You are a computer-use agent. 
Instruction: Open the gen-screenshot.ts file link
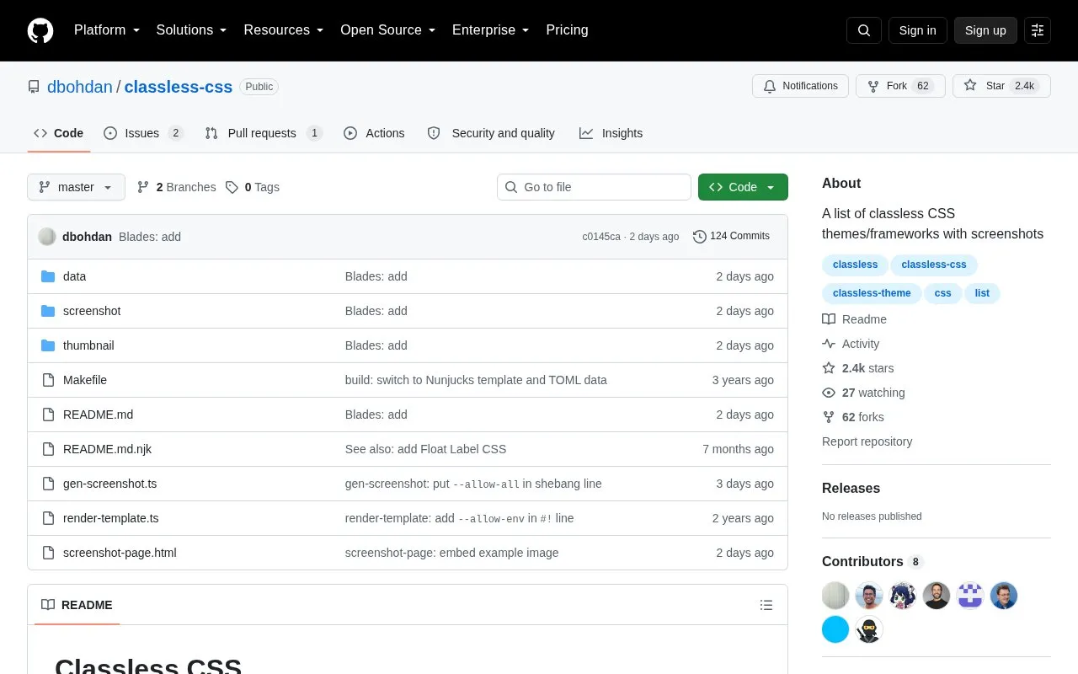click(109, 484)
